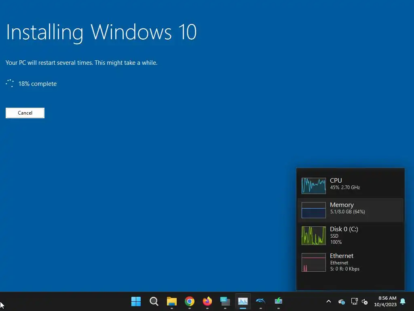Open network status tray icon

354,301
